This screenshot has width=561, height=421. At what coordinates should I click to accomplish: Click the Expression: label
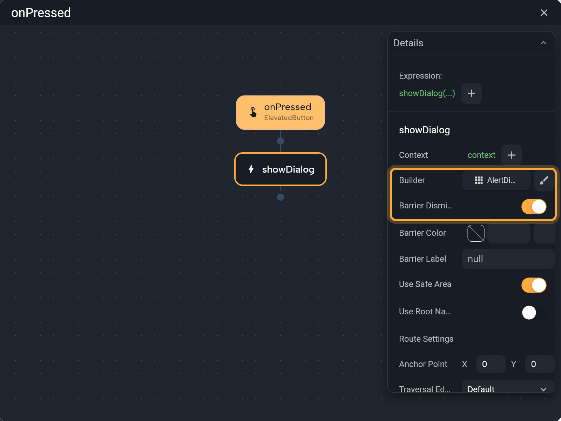click(420, 76)
